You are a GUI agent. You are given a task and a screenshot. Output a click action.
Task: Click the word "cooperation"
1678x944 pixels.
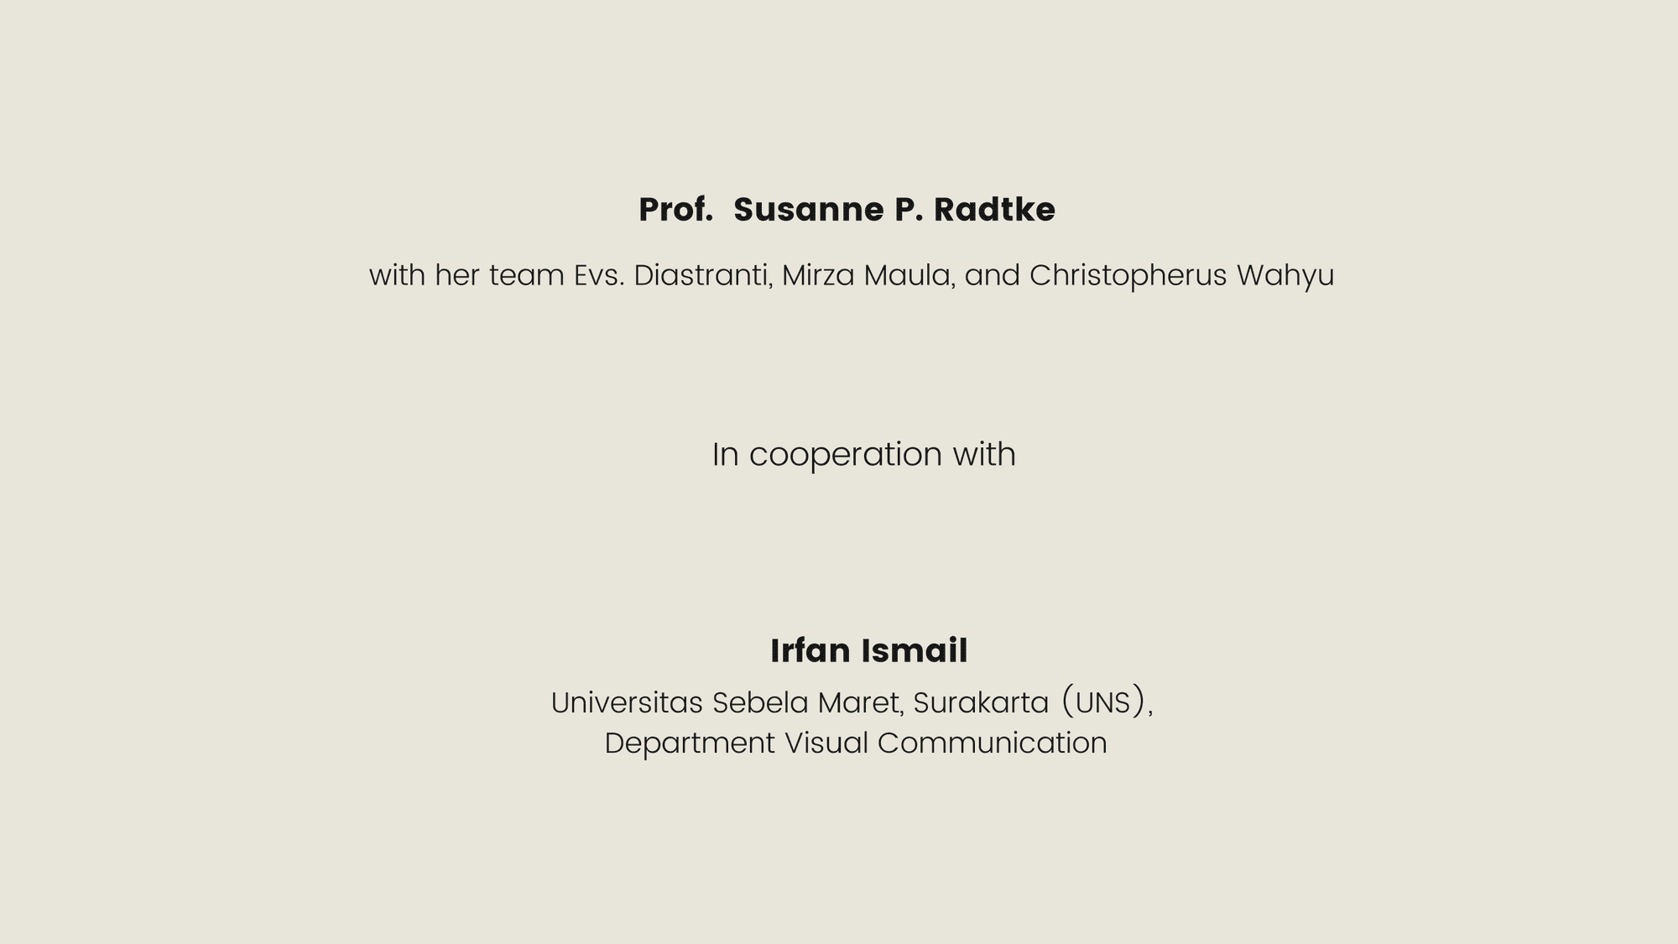tap(846, 455)
